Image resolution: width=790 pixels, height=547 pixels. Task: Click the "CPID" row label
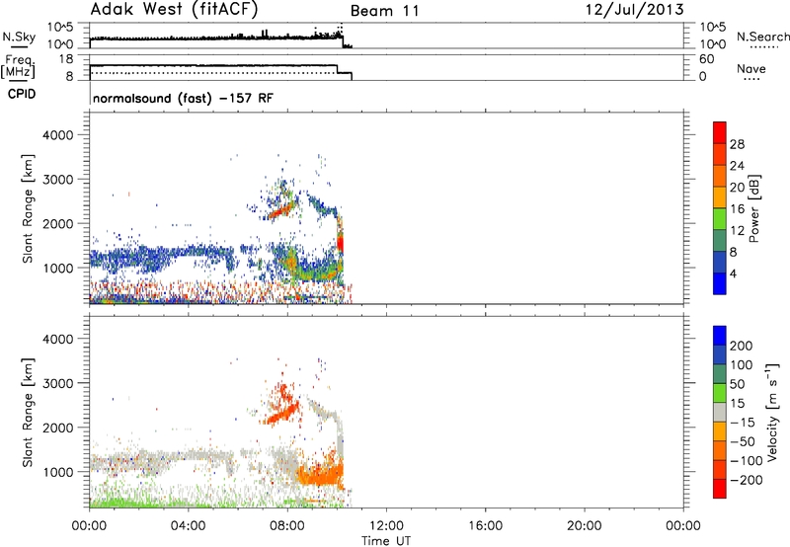coord(22,94)
